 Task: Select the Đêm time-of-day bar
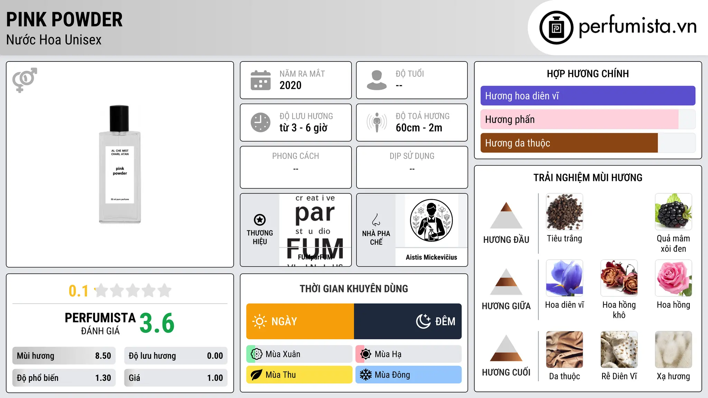[408, 321]
